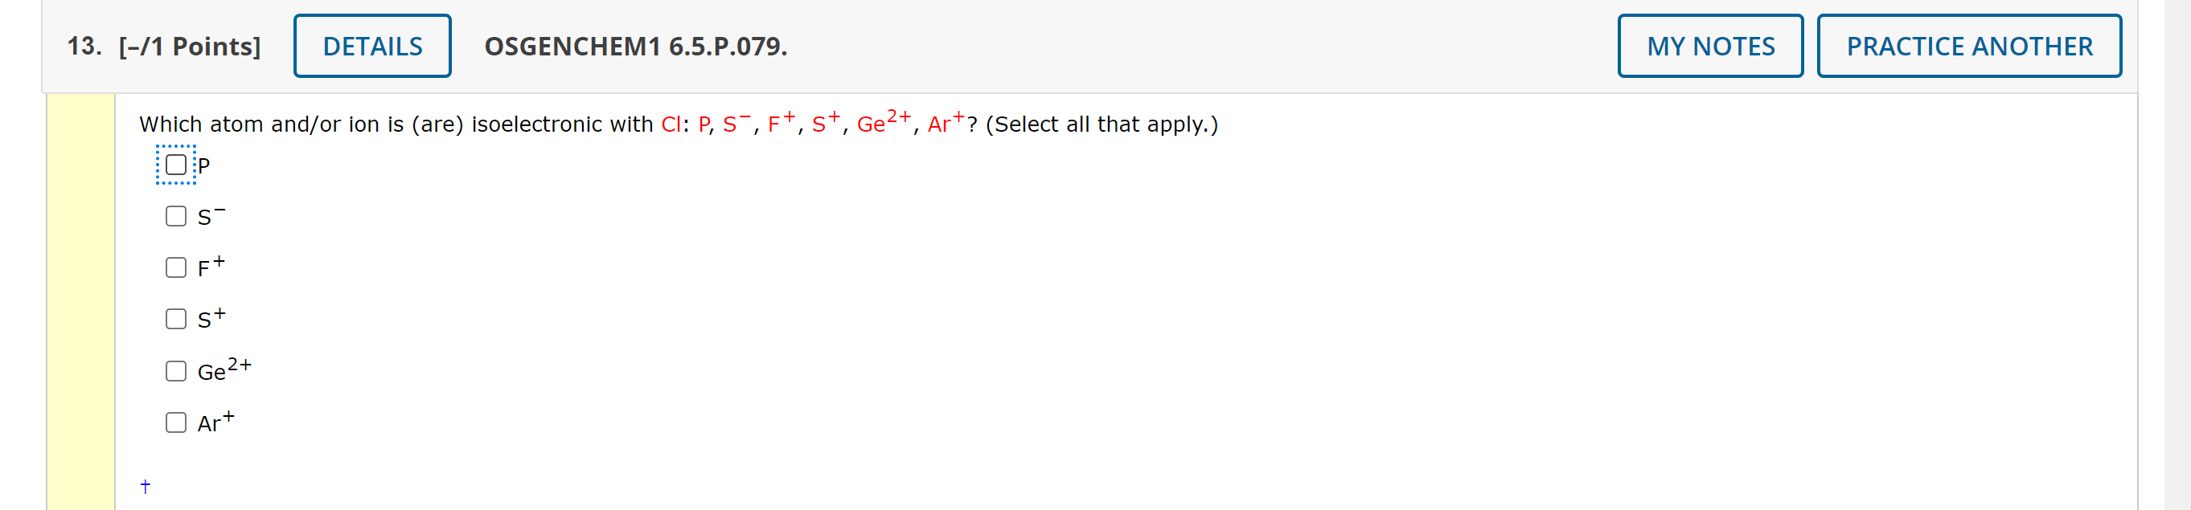Click the [-/1 Points] score indicator
Image resolution: width=2191 pixels, height=510 pixels.
189,46
